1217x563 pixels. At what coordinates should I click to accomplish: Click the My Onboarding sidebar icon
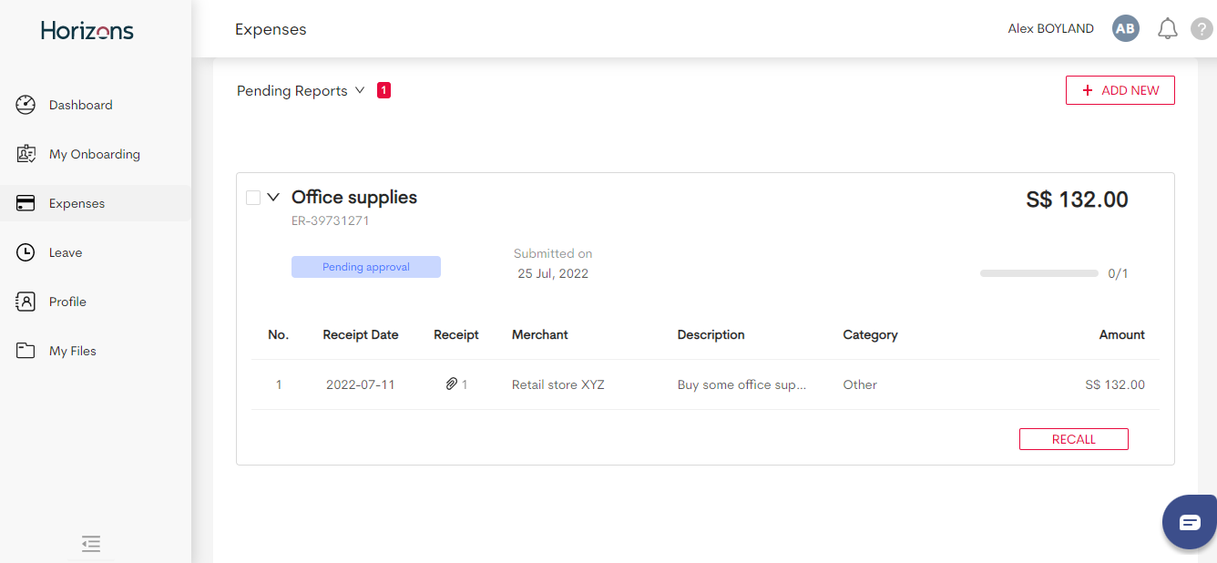pyautogui.click(x=26, y=154)
